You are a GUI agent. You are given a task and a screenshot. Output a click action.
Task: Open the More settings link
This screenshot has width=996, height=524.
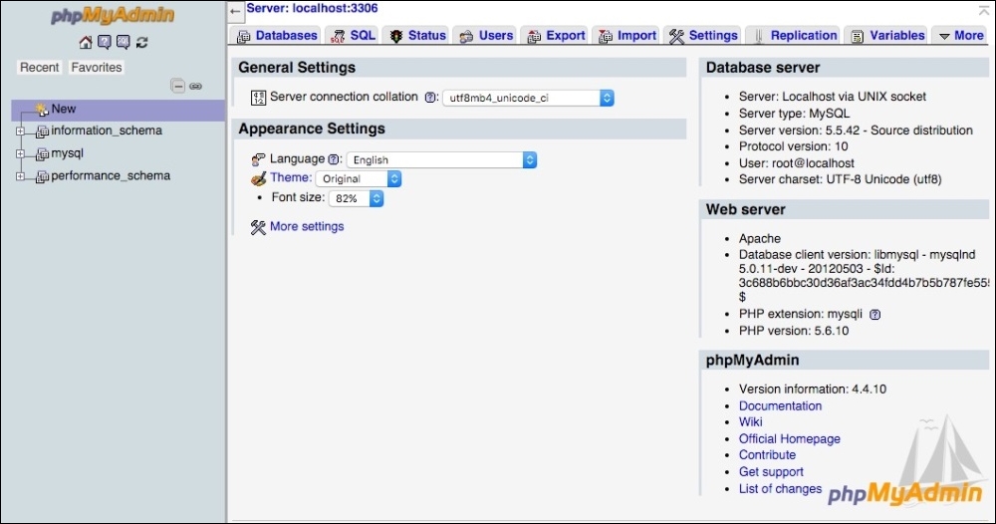coord(307,227)
